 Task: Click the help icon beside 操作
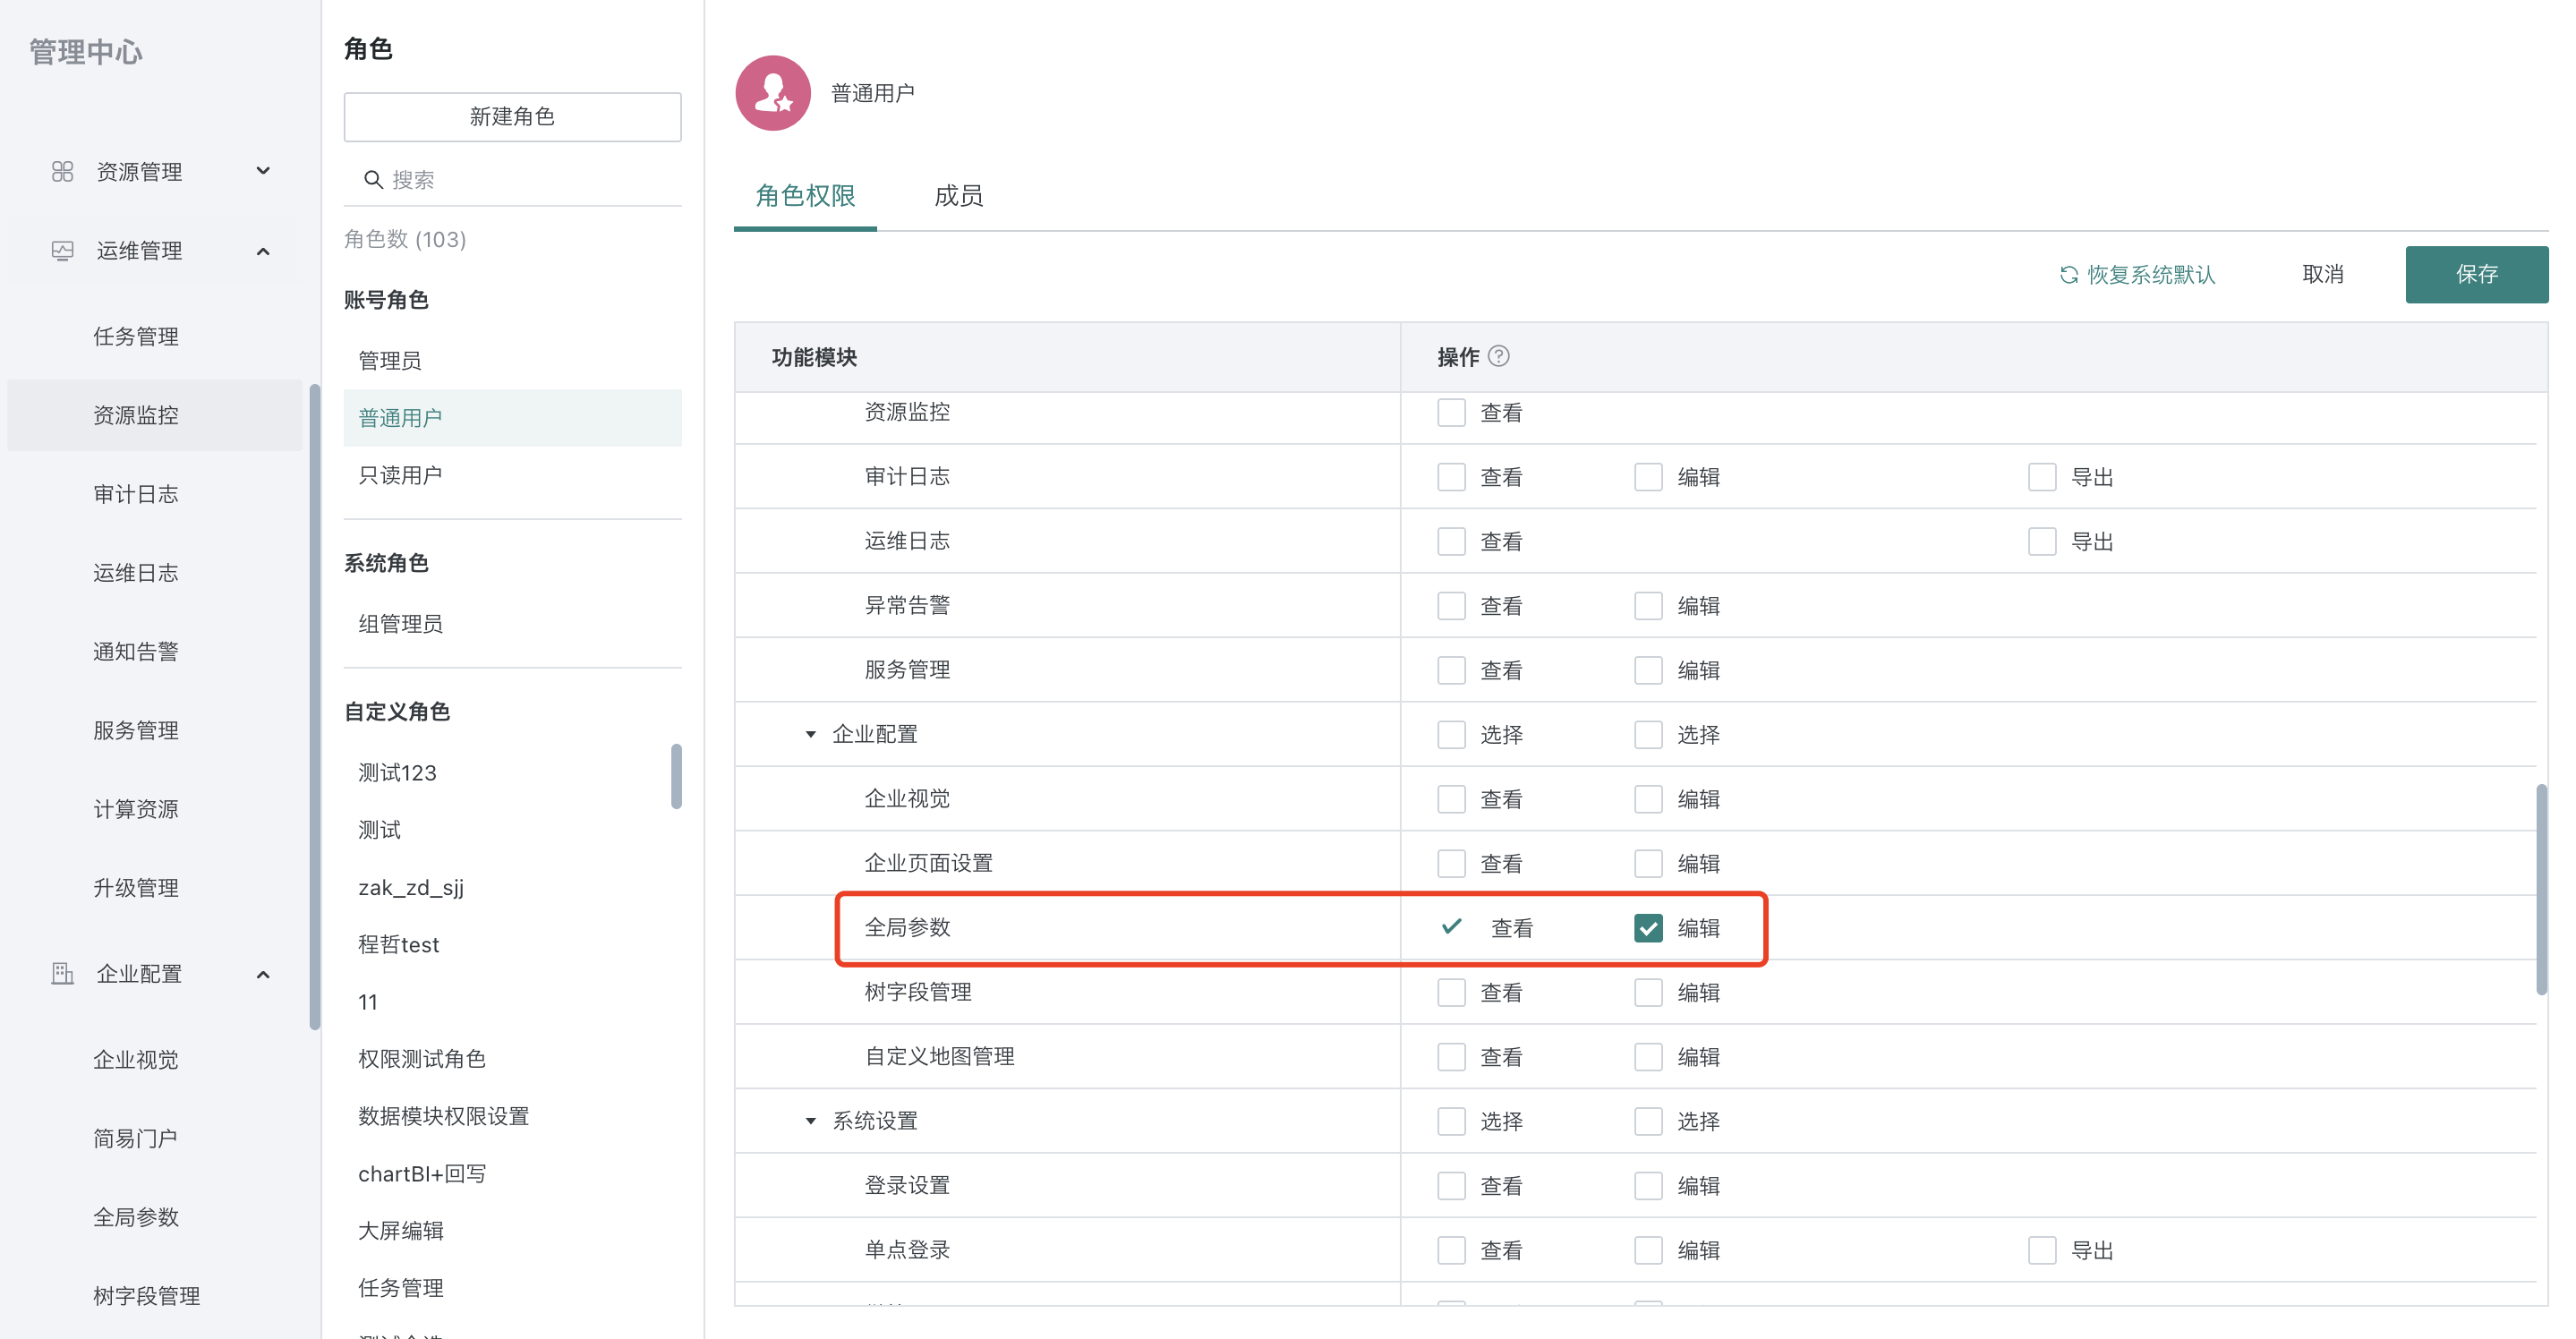(1498, 357)
